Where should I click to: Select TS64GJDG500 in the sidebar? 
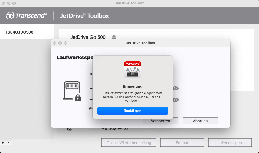pyautogui.click(x=27, y=32)
